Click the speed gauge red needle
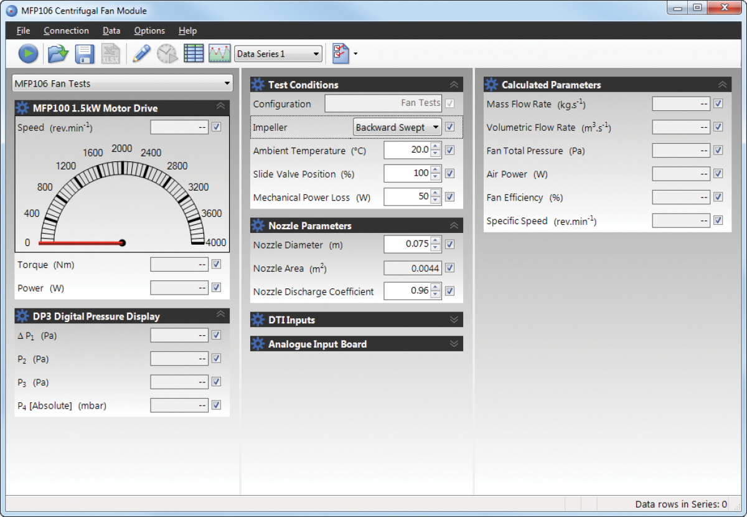 click(82, 242)
